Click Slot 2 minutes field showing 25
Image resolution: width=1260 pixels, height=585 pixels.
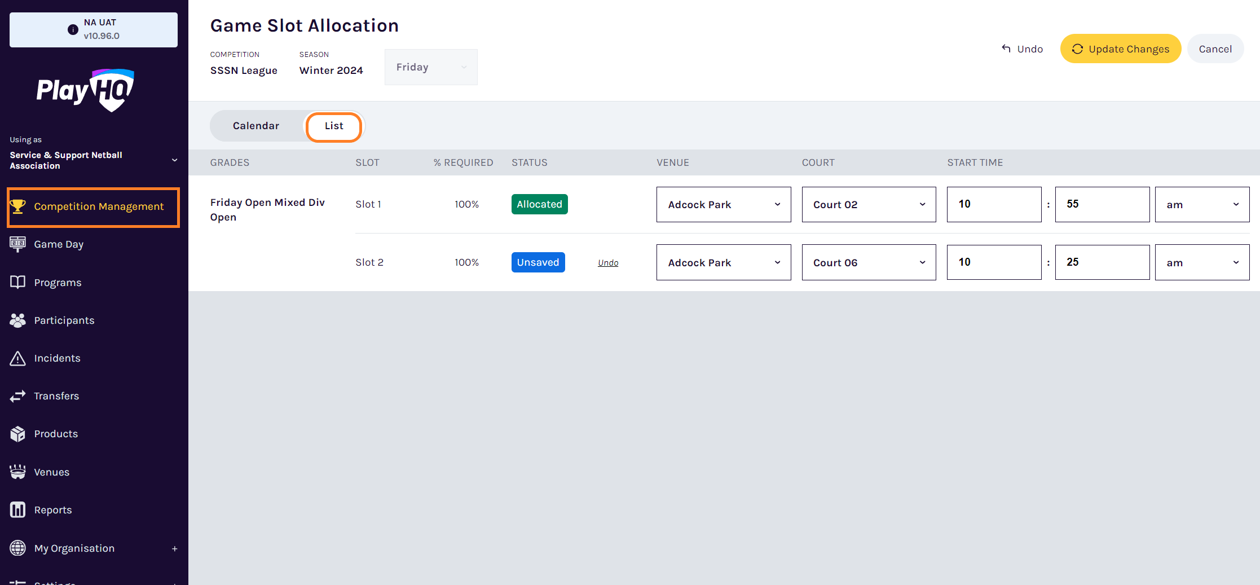click(x=1102, y=262)
